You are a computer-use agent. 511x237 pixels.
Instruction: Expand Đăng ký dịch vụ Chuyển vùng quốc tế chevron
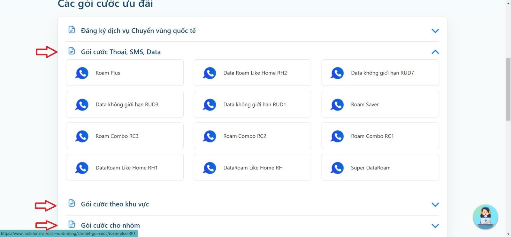tap(435, 31)
